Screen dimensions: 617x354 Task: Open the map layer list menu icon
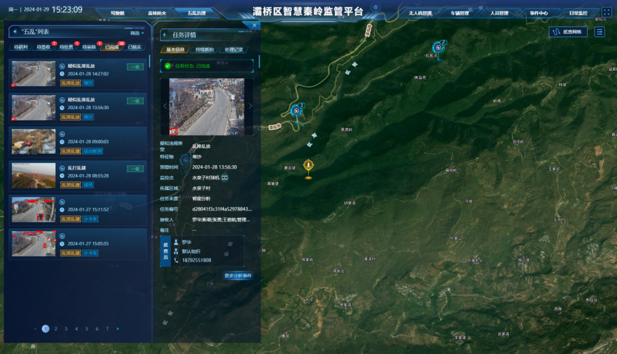(x=599, y=32)
